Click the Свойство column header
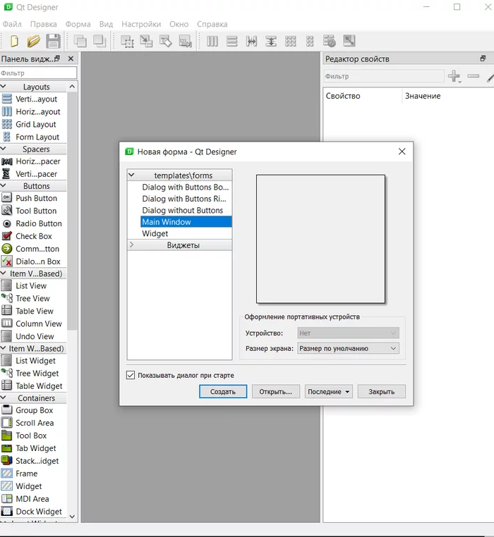Viewport: 494px width, 537px height. pos(363,96)
